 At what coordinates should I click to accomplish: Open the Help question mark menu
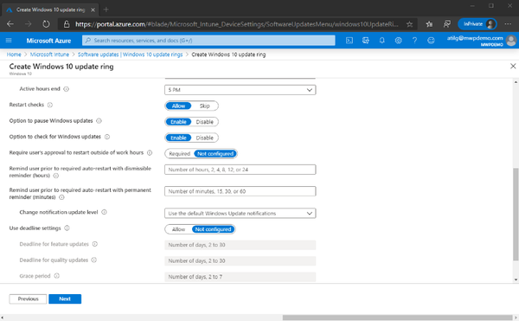414,41
